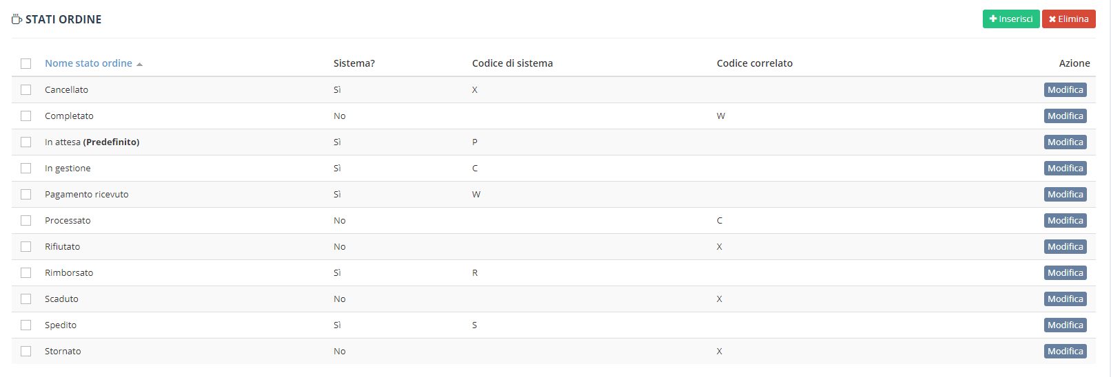Click the Sistema? column header
This screenshot has width=1111, height=377.
[354, 63]
